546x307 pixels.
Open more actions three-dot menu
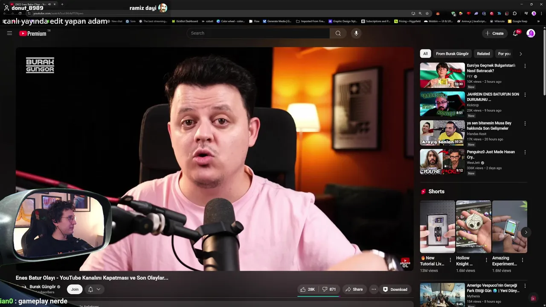tap(374, 290)
